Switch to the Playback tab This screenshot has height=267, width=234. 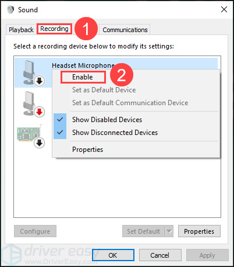click(21, 30)
